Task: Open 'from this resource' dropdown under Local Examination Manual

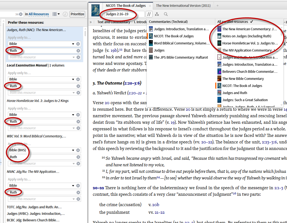Action: pos(73,93)
